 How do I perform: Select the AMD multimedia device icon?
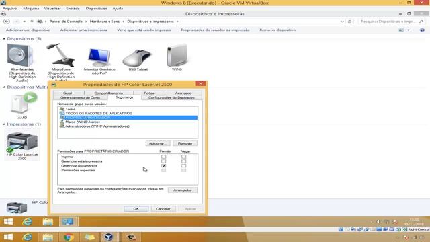[24, 103]
